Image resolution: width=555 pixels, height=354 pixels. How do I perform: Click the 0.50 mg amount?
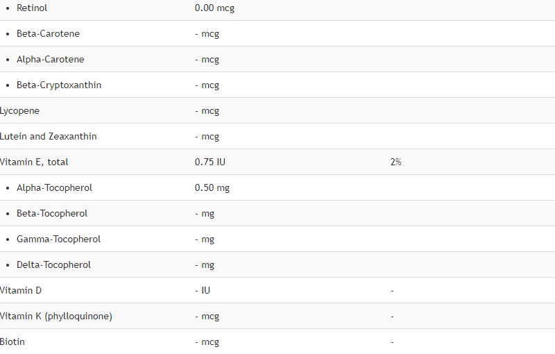[x=212, y=188]
